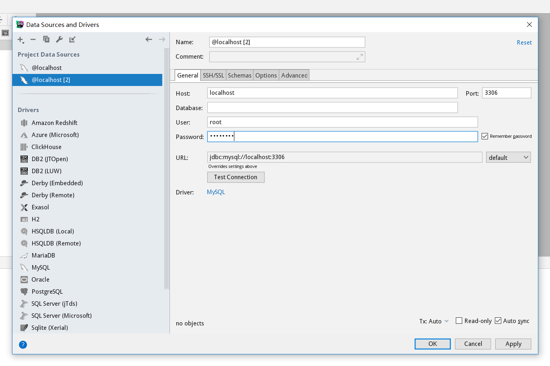Navigate forward with right arrow
The width and height of the screenshot is (550, 366).
[x=162, y=39]
